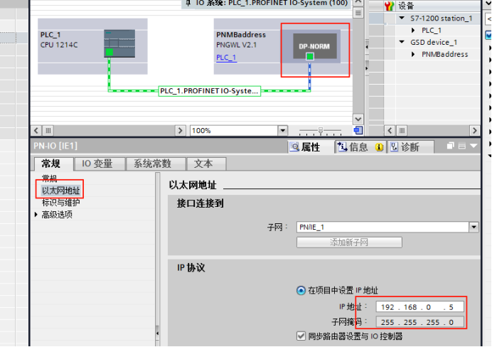Open the 诊断 diagnostics tab
The height and width of the screenshot is (347, 492).
tap(411, 146)
